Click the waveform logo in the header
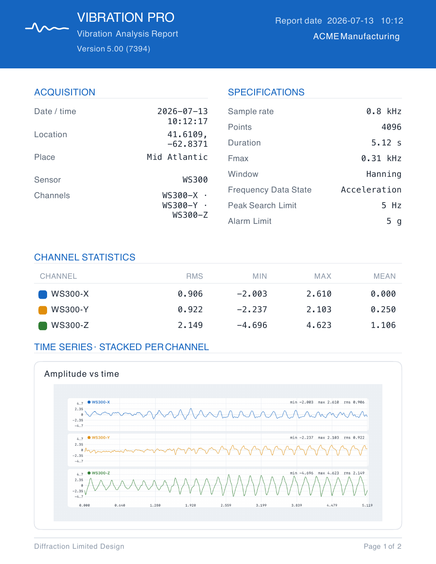 (x=47, y=28)
